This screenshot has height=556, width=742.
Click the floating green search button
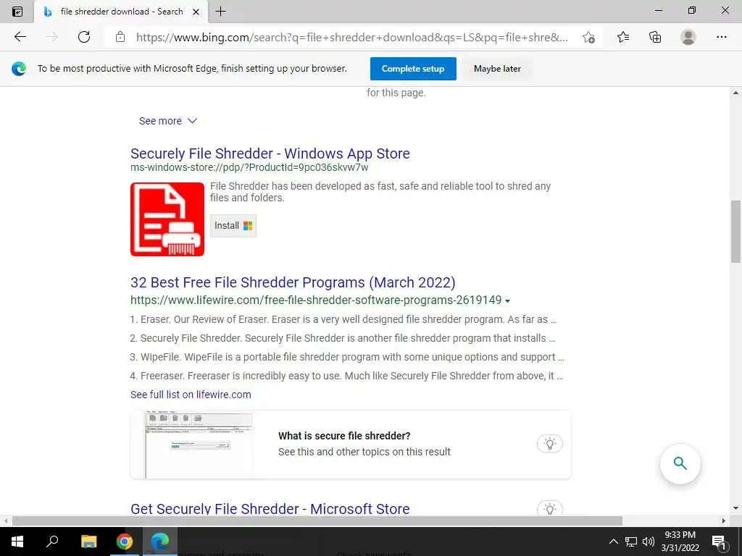coord(680,463)
